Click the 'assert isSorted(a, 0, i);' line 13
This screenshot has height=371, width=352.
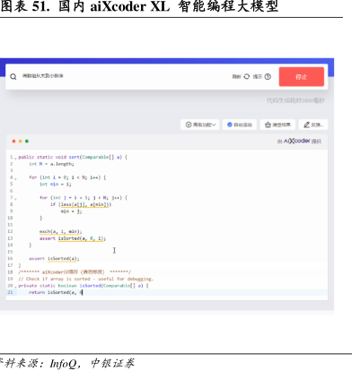pos(73,238)
